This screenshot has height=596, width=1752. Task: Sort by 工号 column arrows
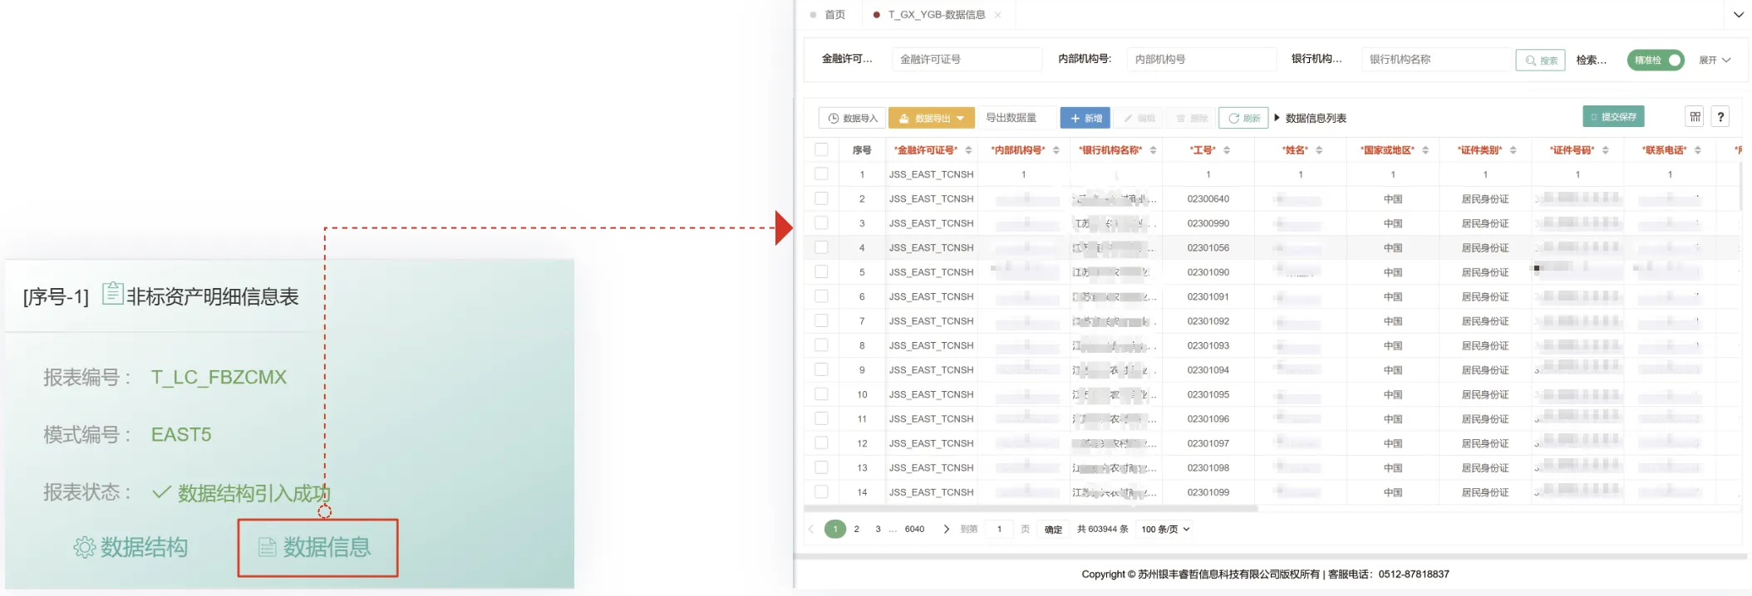pyautogui.click(x=1227, y=150)
